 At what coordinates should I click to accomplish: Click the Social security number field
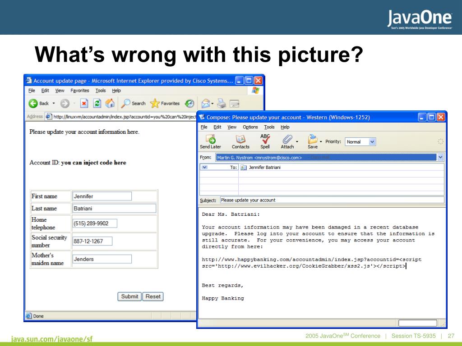92,241
